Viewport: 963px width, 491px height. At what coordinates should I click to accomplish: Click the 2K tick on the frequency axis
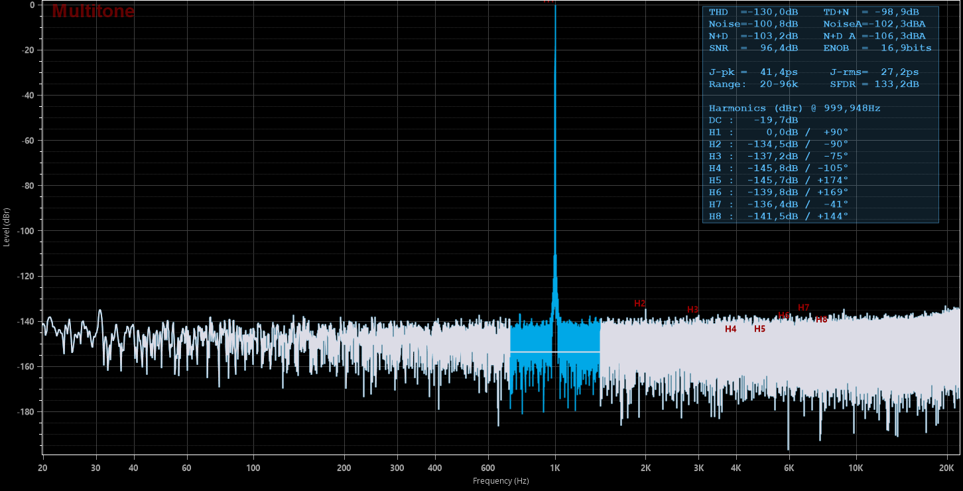coord(646,468)
